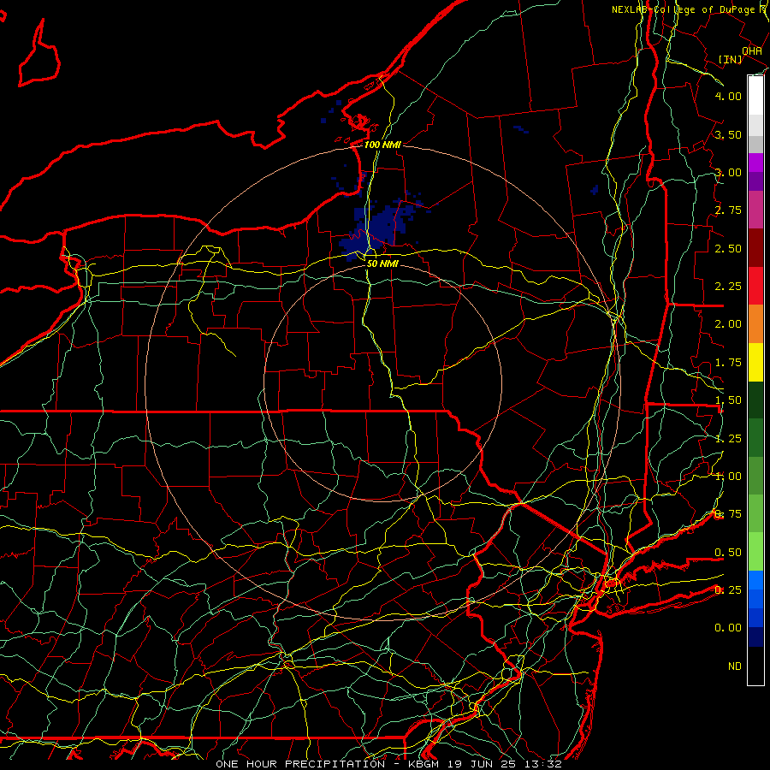Choose the darkest green band beside 1.50

[x=755, y=400]
